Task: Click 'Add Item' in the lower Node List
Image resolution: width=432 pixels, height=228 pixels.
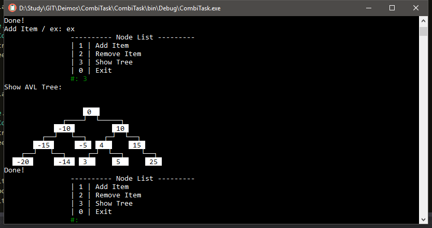Action: [x=112, y=187]
